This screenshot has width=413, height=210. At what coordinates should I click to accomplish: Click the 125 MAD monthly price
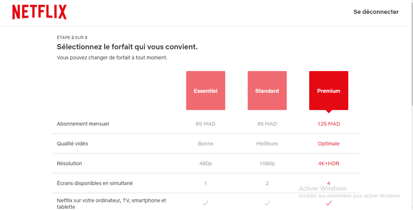[x=329, y=124]
